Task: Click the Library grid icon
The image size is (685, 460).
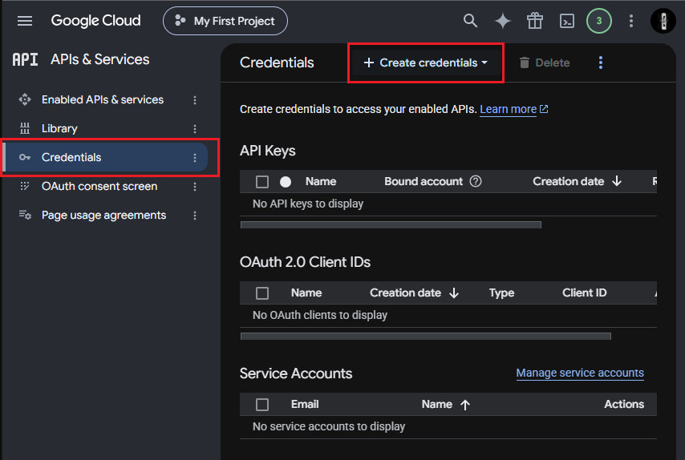Action: (24, 128)
